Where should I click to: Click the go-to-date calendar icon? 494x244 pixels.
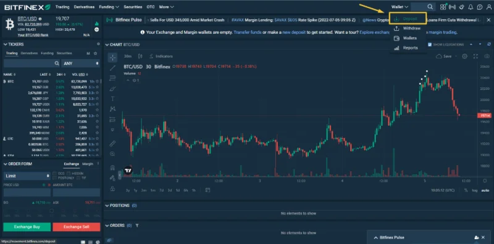(207, 190)
